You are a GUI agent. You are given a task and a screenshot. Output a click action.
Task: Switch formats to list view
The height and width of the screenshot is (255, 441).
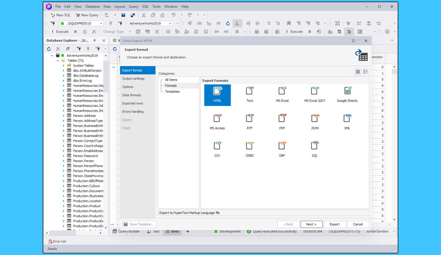tap(366, 72)
